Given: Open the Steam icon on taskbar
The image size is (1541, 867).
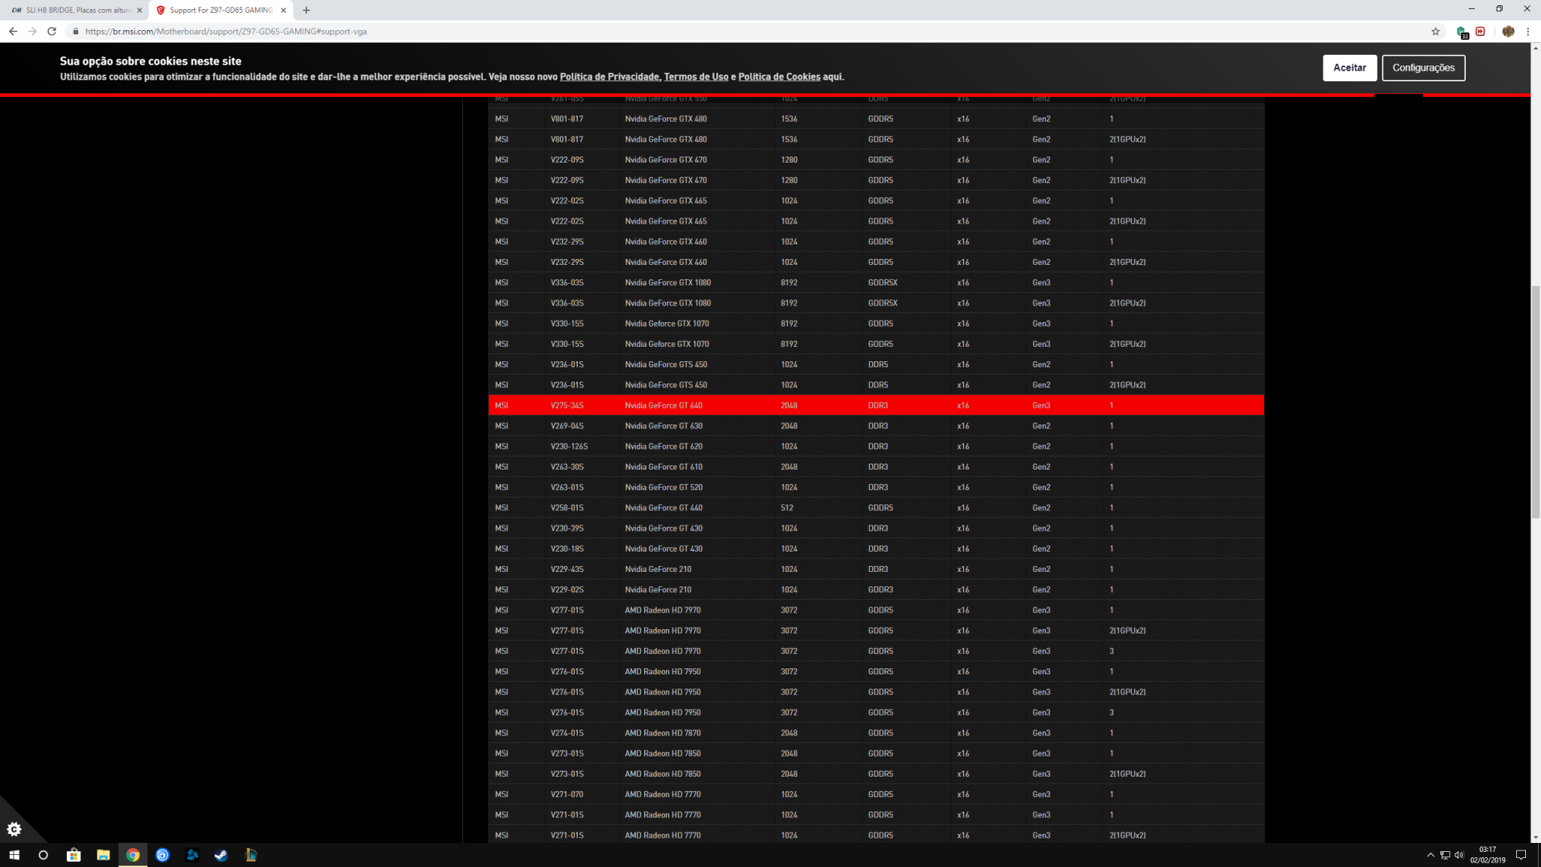Looking at the screenshot, I should click(x=221, y=855).
